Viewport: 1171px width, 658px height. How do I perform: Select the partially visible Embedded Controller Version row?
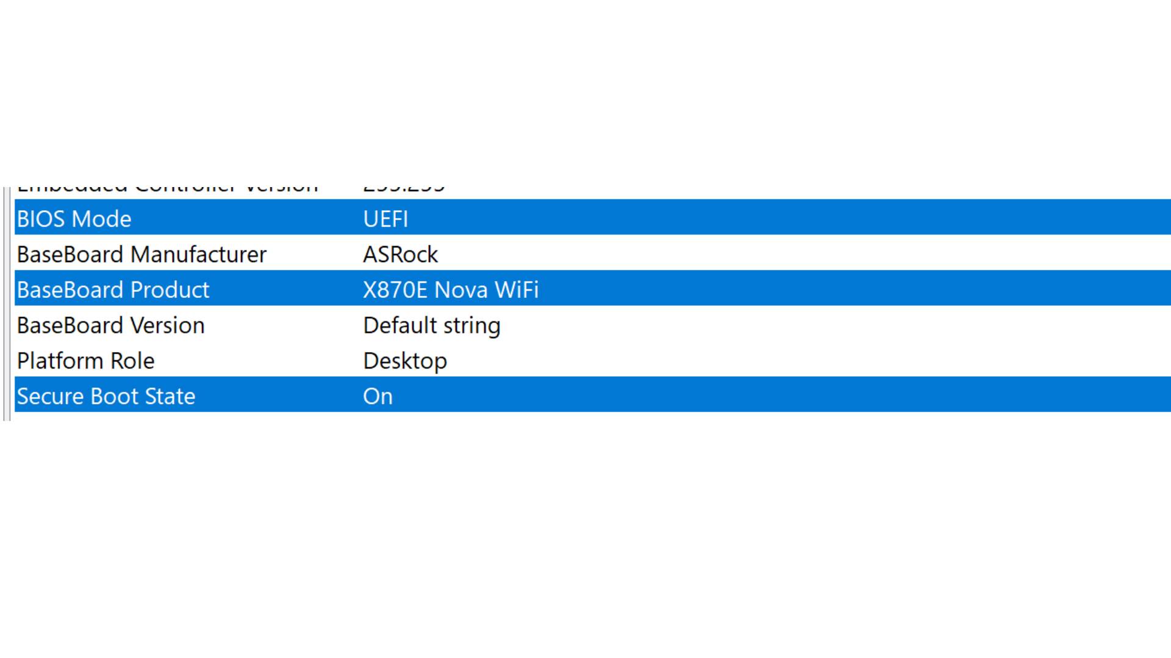(167, 189)
